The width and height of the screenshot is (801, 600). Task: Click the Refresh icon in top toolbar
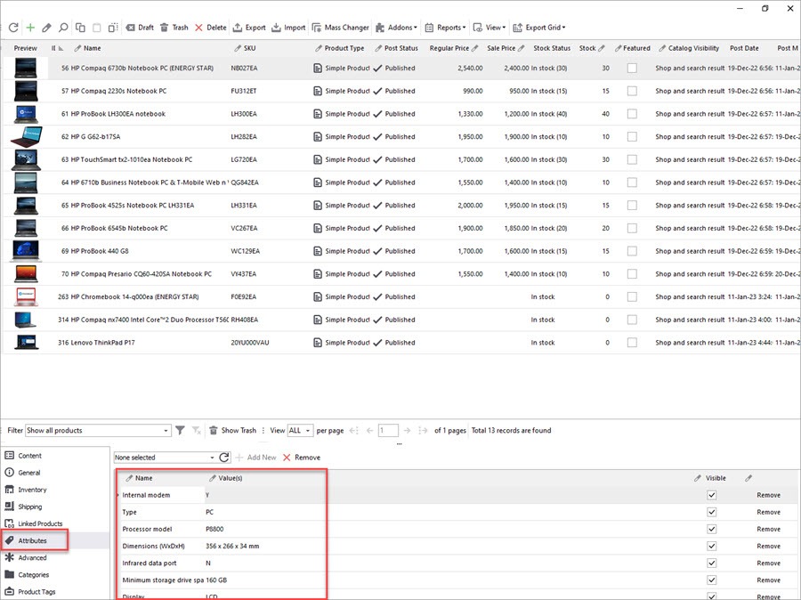click(13, 28)
